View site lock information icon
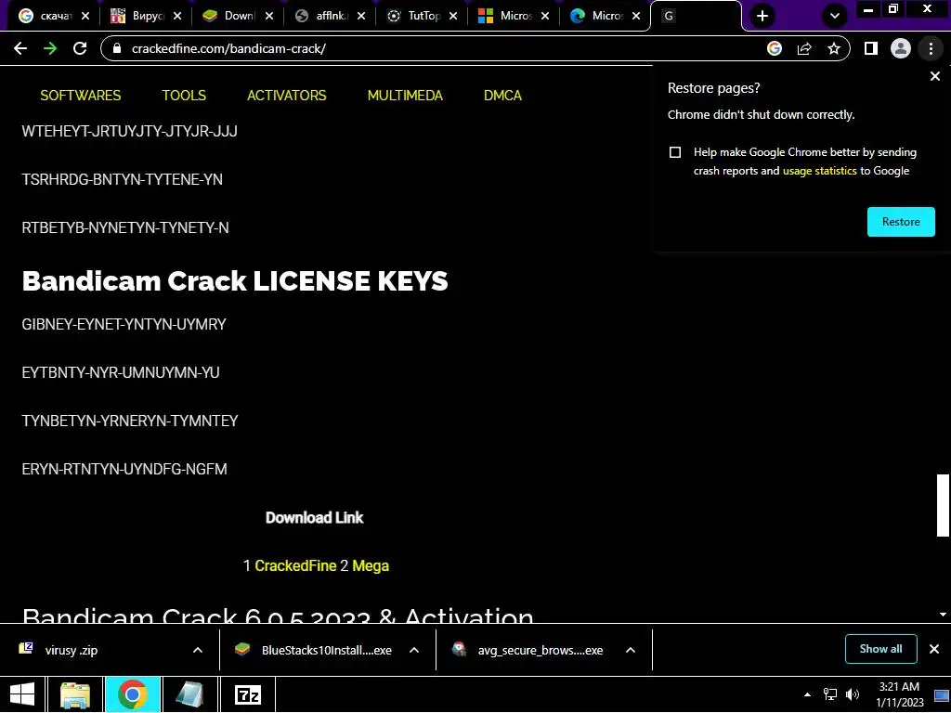951x713 pixels. (x=117, y=48)
